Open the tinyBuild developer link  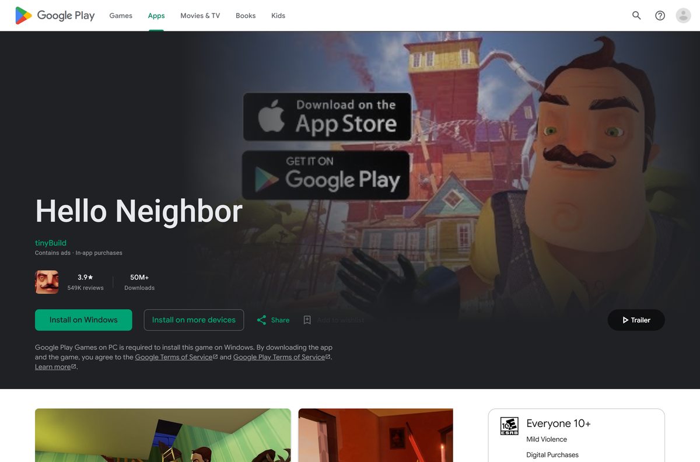[51, 243]
